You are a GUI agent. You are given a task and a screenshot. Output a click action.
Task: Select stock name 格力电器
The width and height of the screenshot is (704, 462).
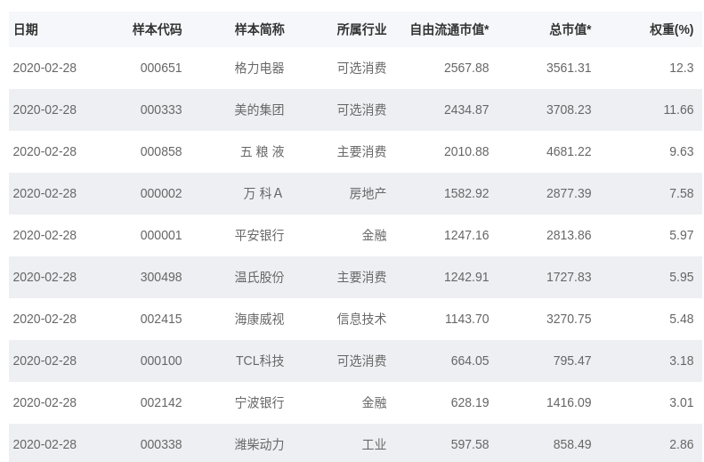tap(260, 68)
